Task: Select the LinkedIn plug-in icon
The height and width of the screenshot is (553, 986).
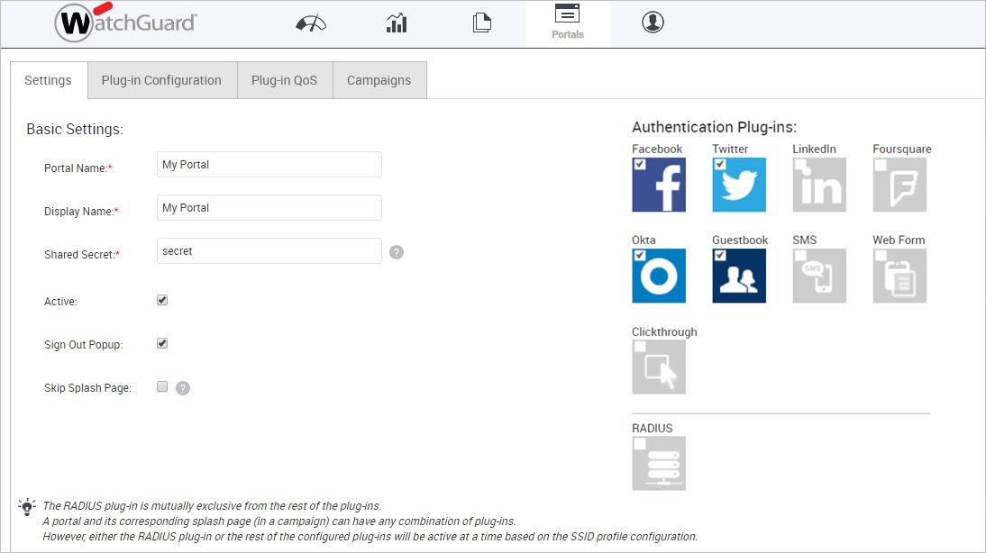Action: pos(818,183)
